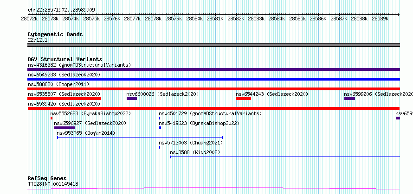
Task: Click the small red mark under nsv5552683
Action: click(52, 118)
